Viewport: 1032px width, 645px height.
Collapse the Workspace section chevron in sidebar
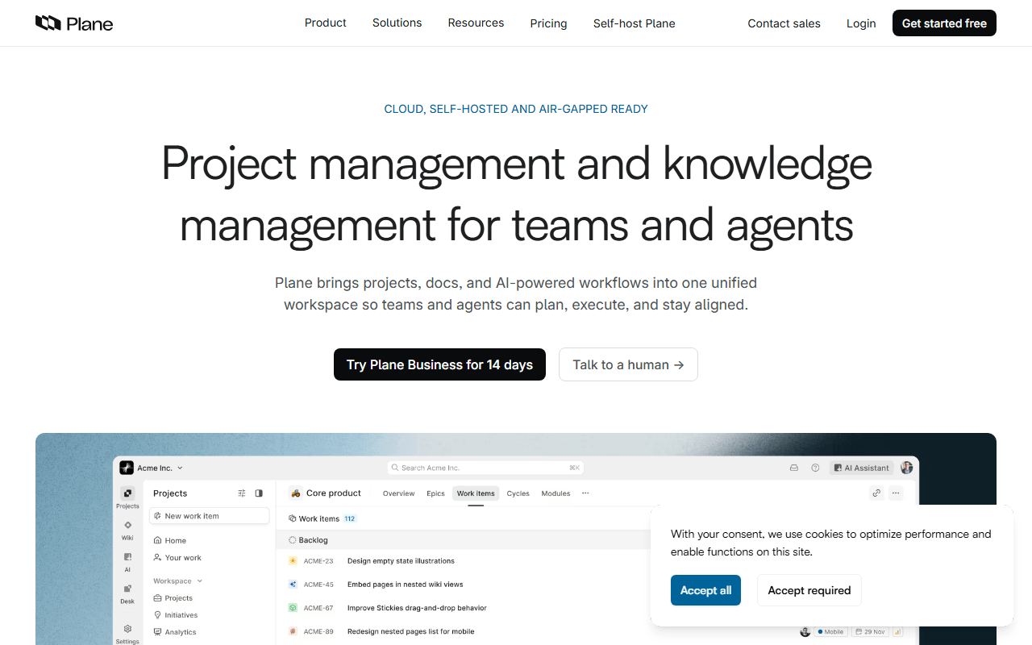coord(200,581)
